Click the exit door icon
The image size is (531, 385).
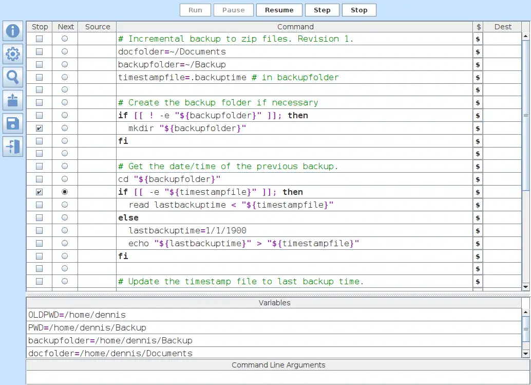13,146
